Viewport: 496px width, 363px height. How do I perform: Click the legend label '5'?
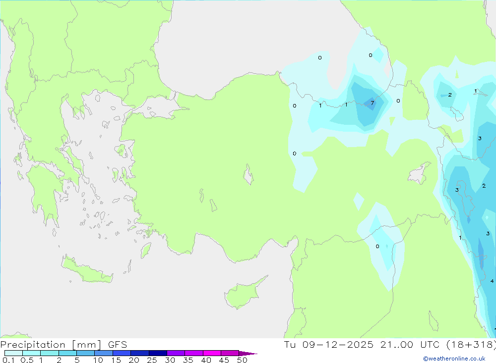(77, 360)
